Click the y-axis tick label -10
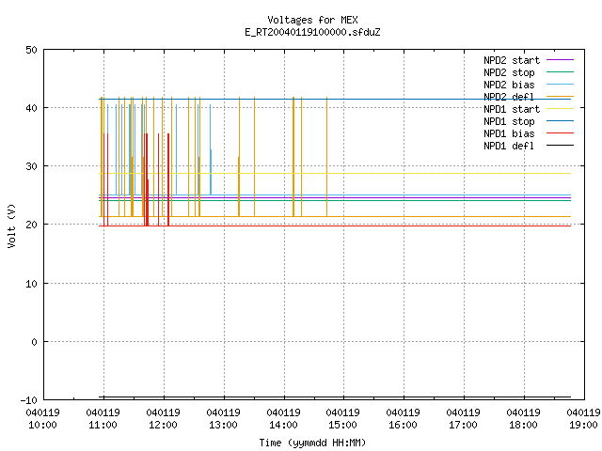The width and height of the screenshot is (602, 451). pos(29,400)
